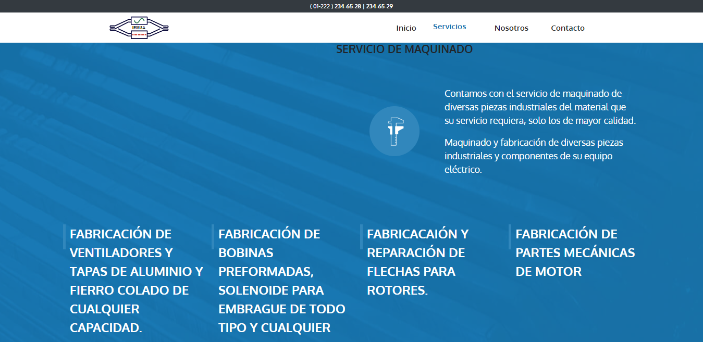The image size is (703, 342).
Task: Click the paragraph starting with 'Maquinado y fabricación'
Action: tap(534, 156)
